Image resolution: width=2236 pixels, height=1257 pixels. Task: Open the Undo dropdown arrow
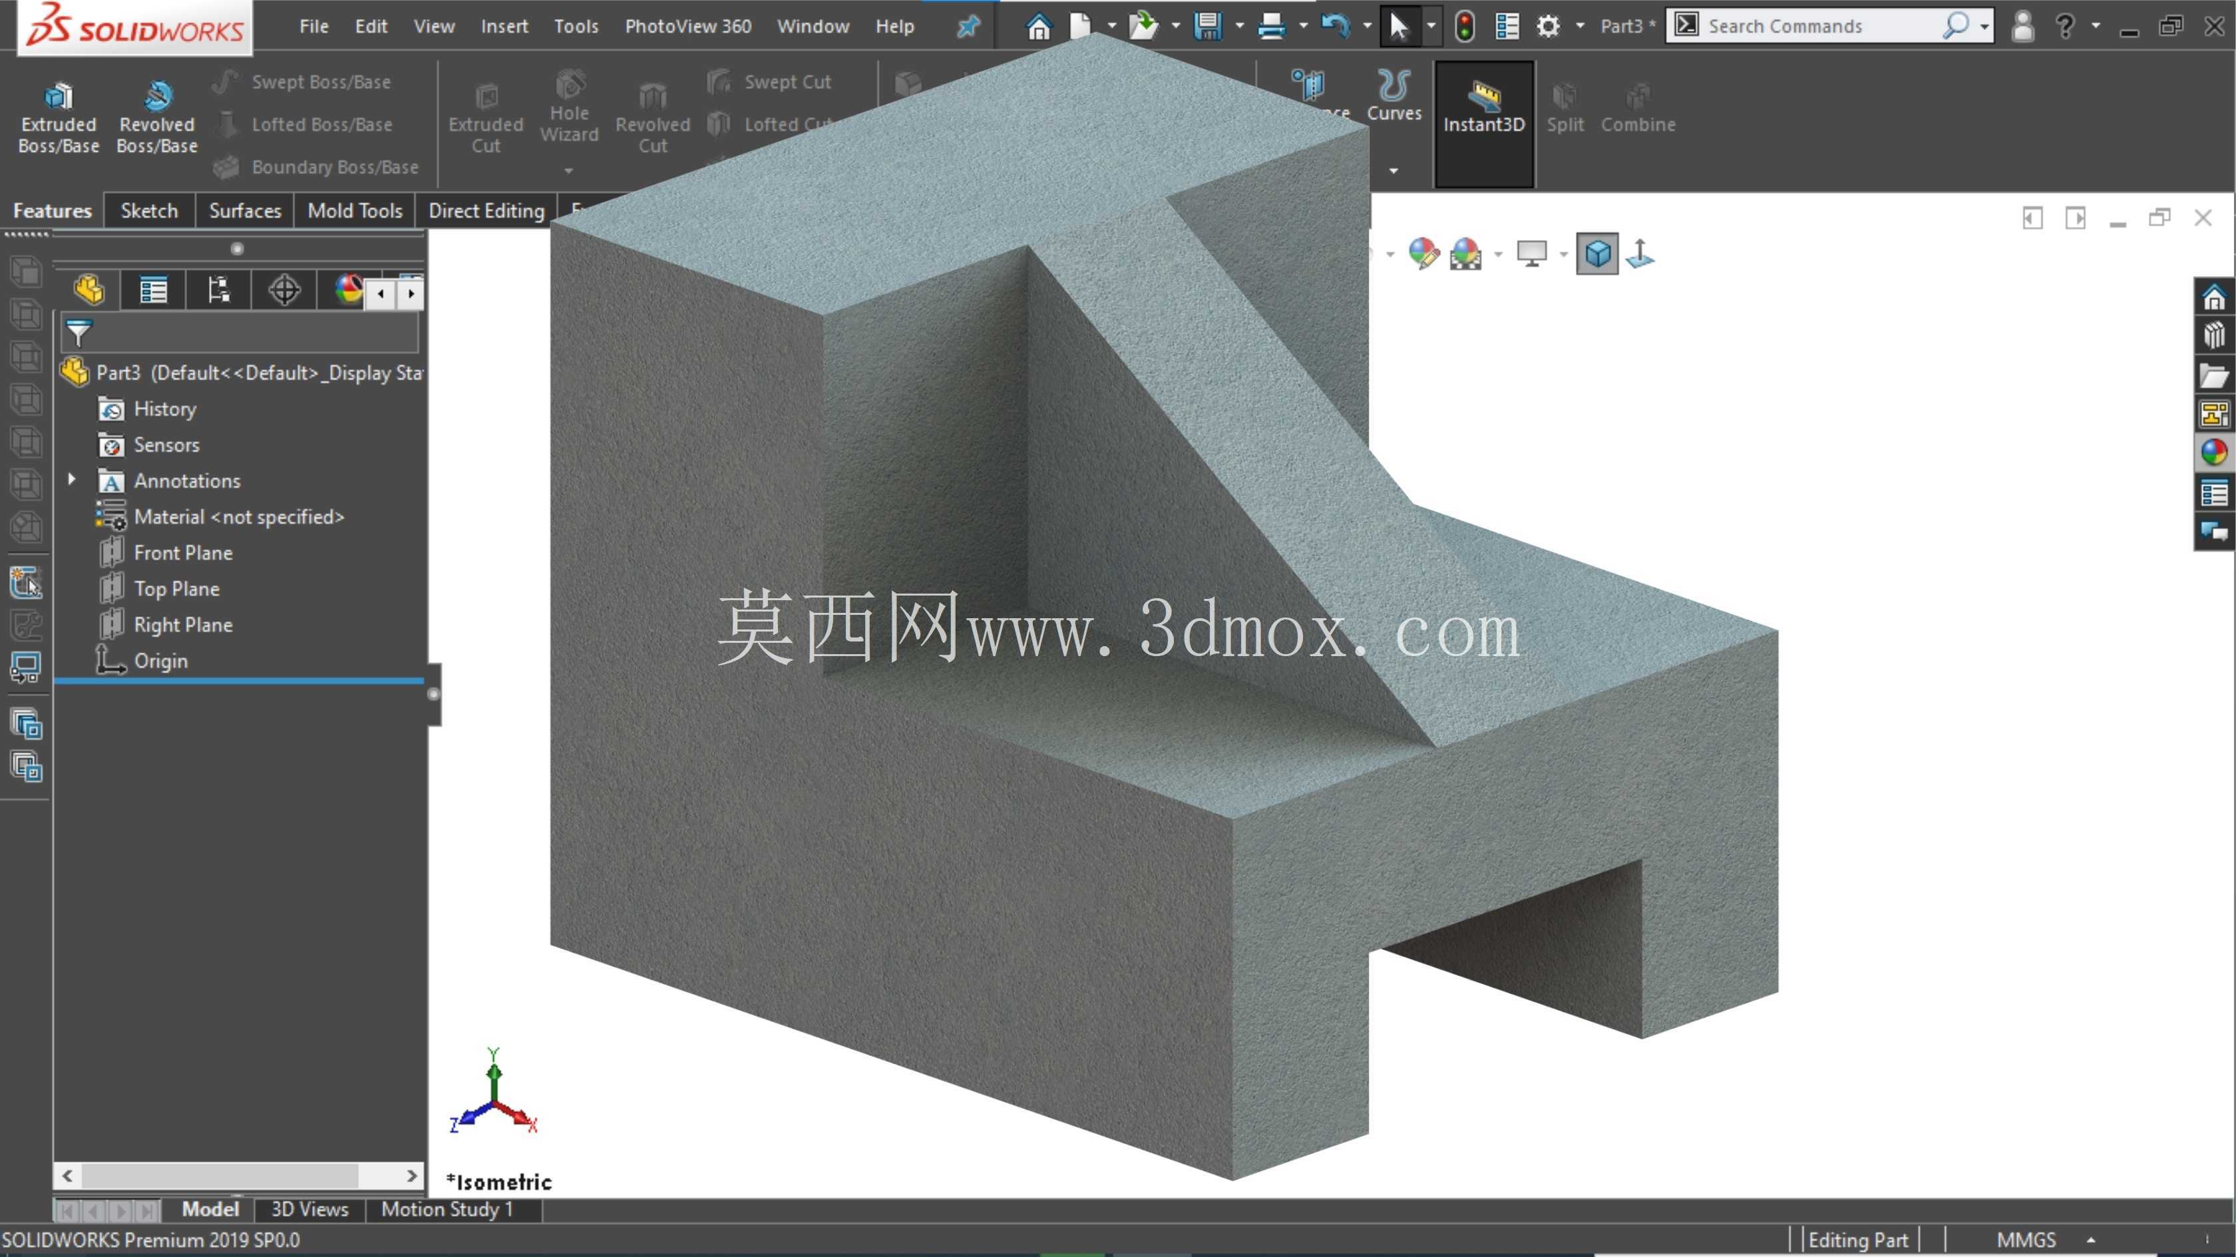1367,26
